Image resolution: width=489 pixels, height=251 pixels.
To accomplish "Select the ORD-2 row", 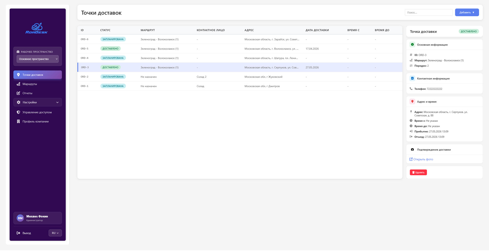I will [240, 77].
